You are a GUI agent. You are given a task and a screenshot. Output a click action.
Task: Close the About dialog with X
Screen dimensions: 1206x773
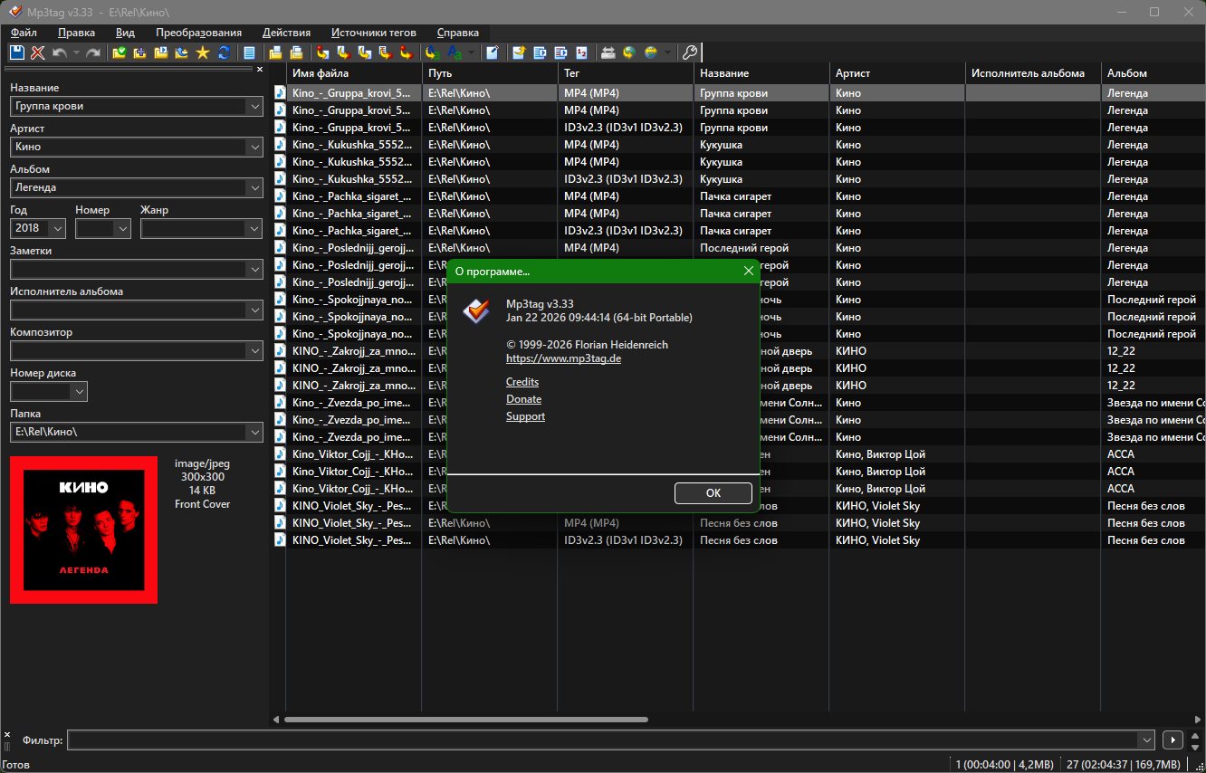(749, 271)
